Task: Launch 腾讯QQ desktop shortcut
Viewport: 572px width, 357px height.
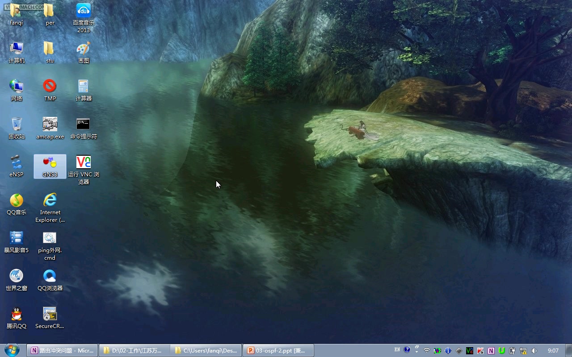Action: tap(17, 318)
